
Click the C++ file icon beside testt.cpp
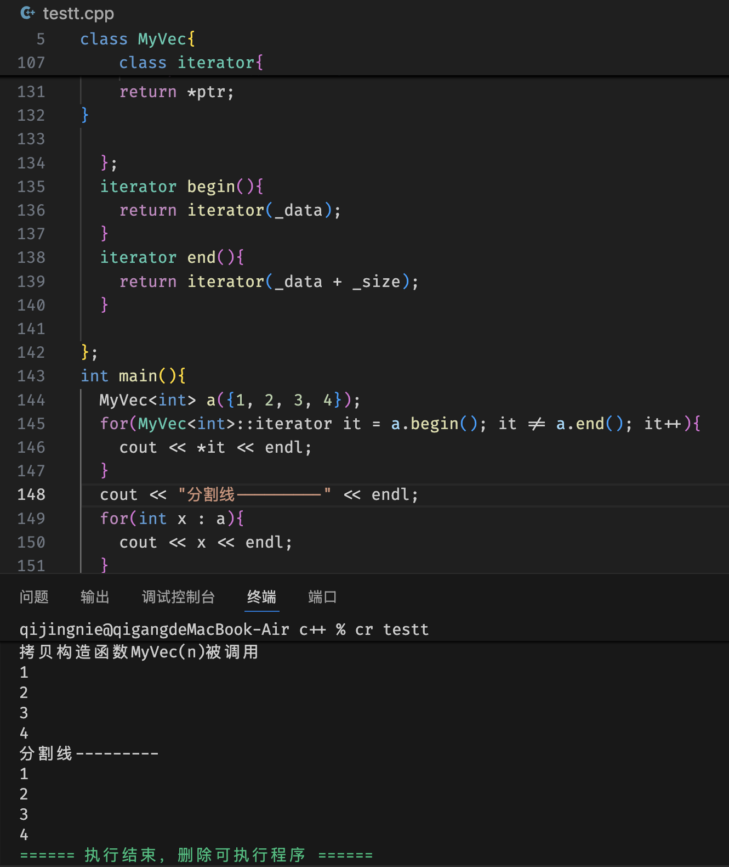click(27, 13)
